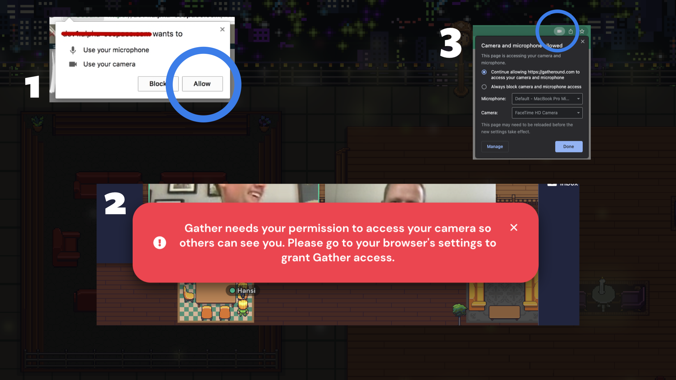Click the Manage button
Viewport: 676px width, 380px height.
tap(495, 147)
